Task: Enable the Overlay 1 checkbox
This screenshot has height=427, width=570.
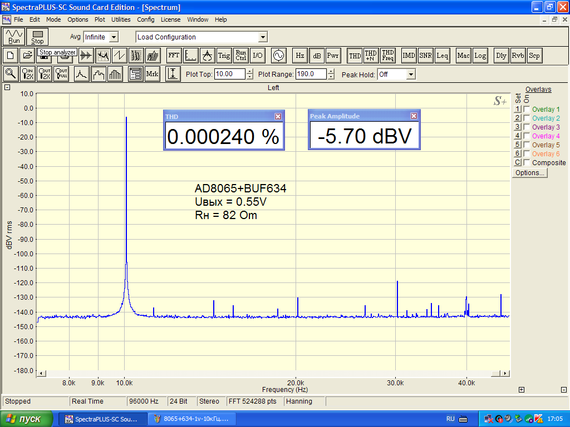Action: [527, 110]
